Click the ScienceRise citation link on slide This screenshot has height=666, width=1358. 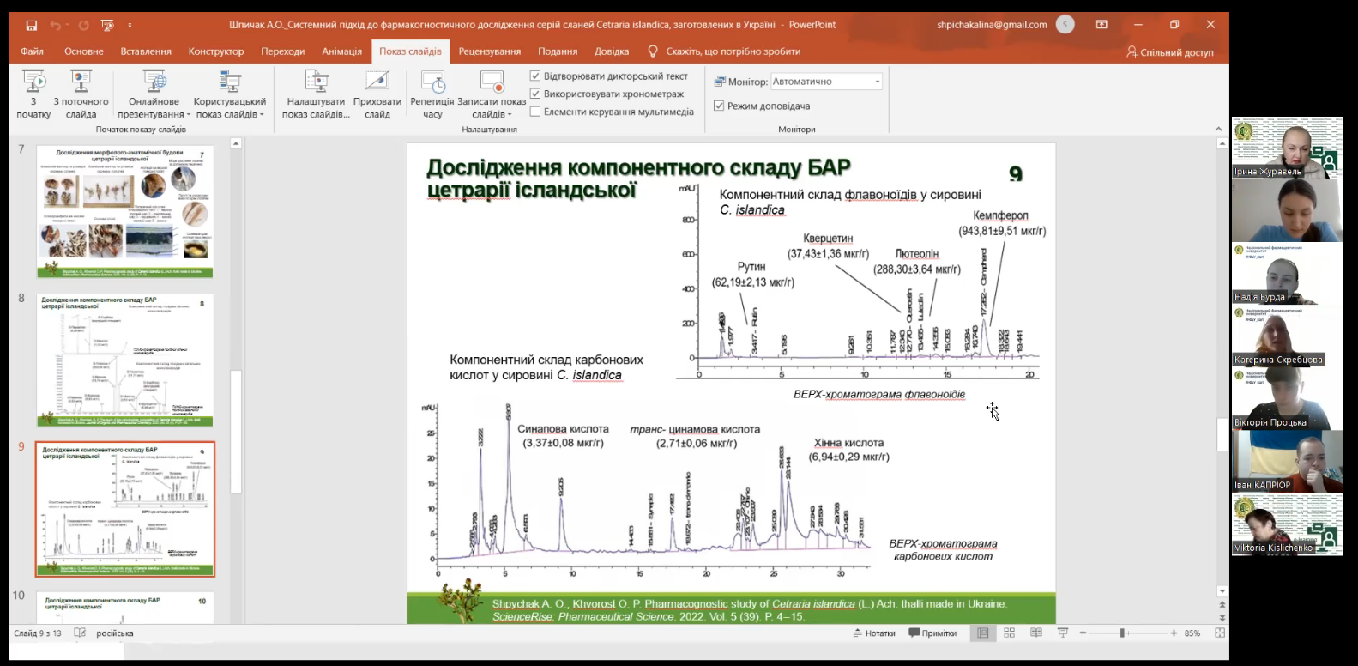[x=649, y=616]
